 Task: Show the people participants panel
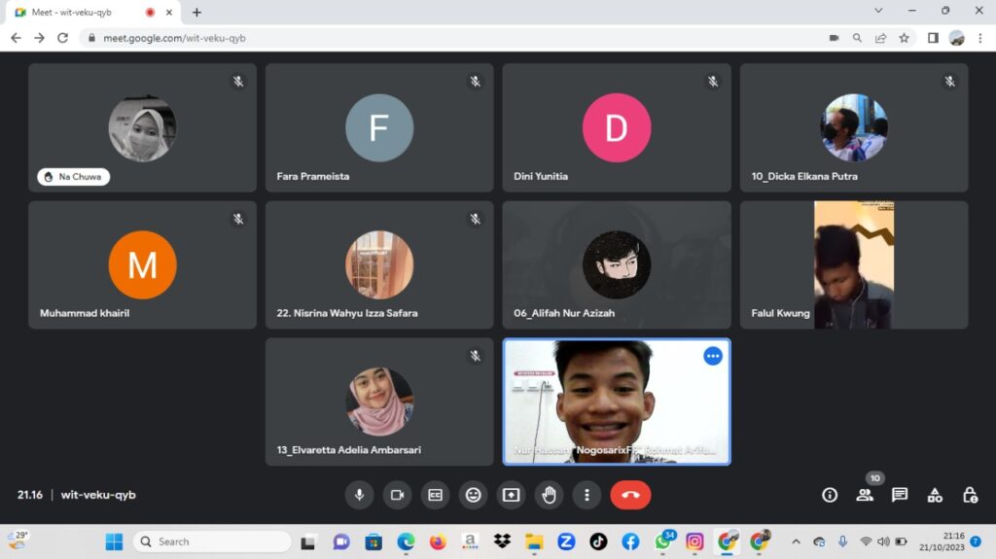coord(865,495)
